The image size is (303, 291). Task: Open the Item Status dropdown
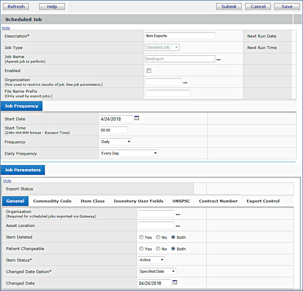[151, 260]
